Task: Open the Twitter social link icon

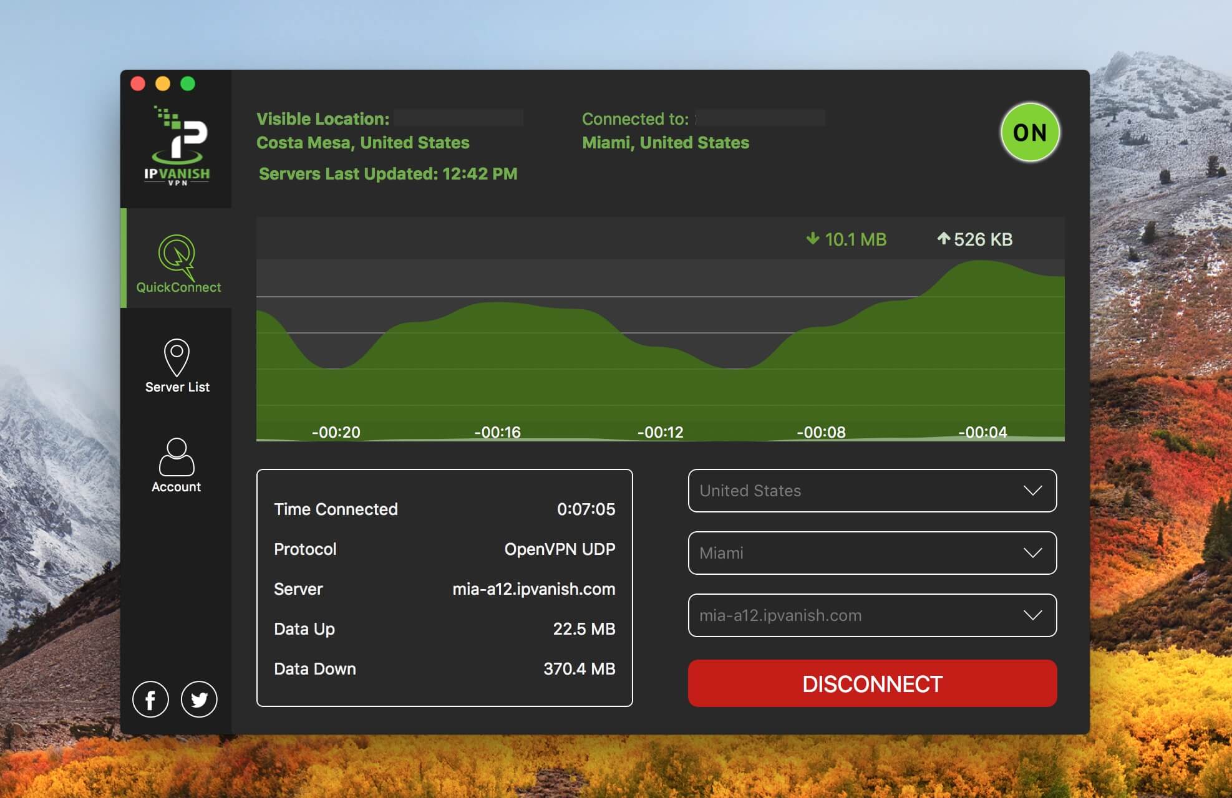Action: [199, 699]
